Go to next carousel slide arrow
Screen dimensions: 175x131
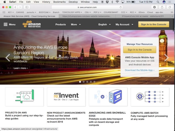click(167, 58)
